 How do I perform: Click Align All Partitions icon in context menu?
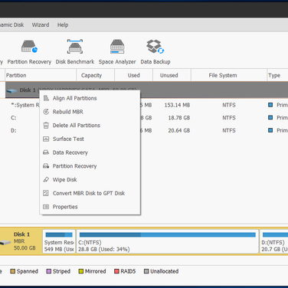pos(46,98)
